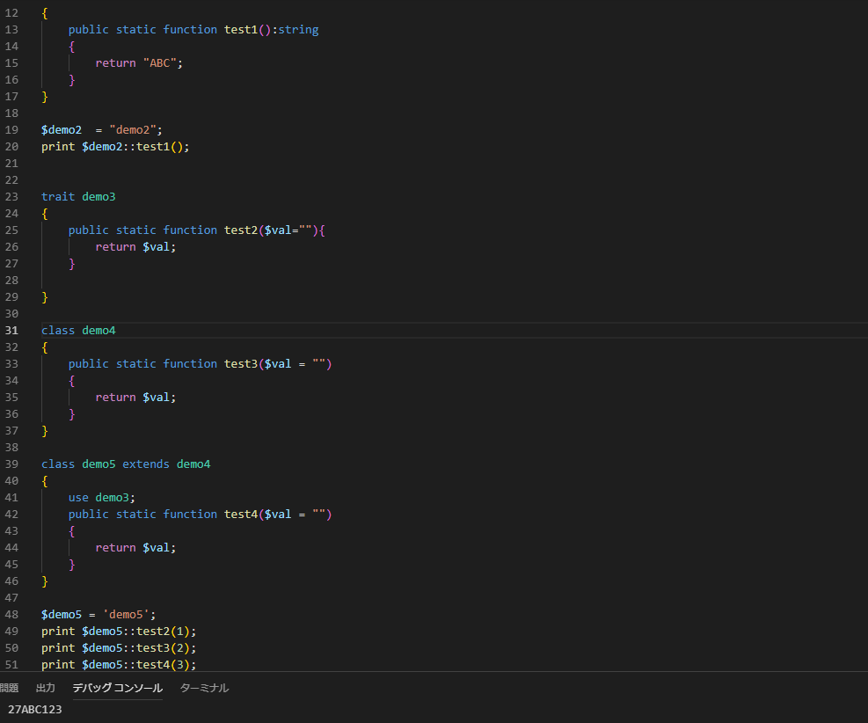
Task: Click the 'use demo3;' statement
Action: (x=102, y=498)
